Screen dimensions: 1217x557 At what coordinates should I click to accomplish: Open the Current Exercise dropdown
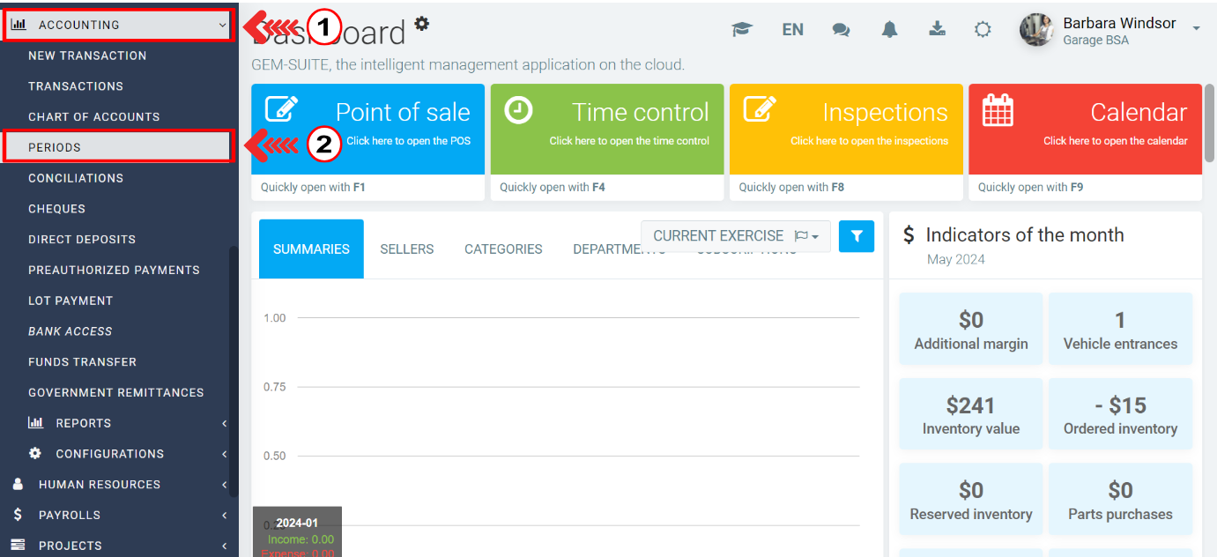[x=735, y=236]
